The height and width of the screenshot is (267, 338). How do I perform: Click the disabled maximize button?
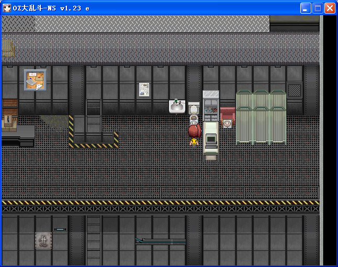point(318,8)
